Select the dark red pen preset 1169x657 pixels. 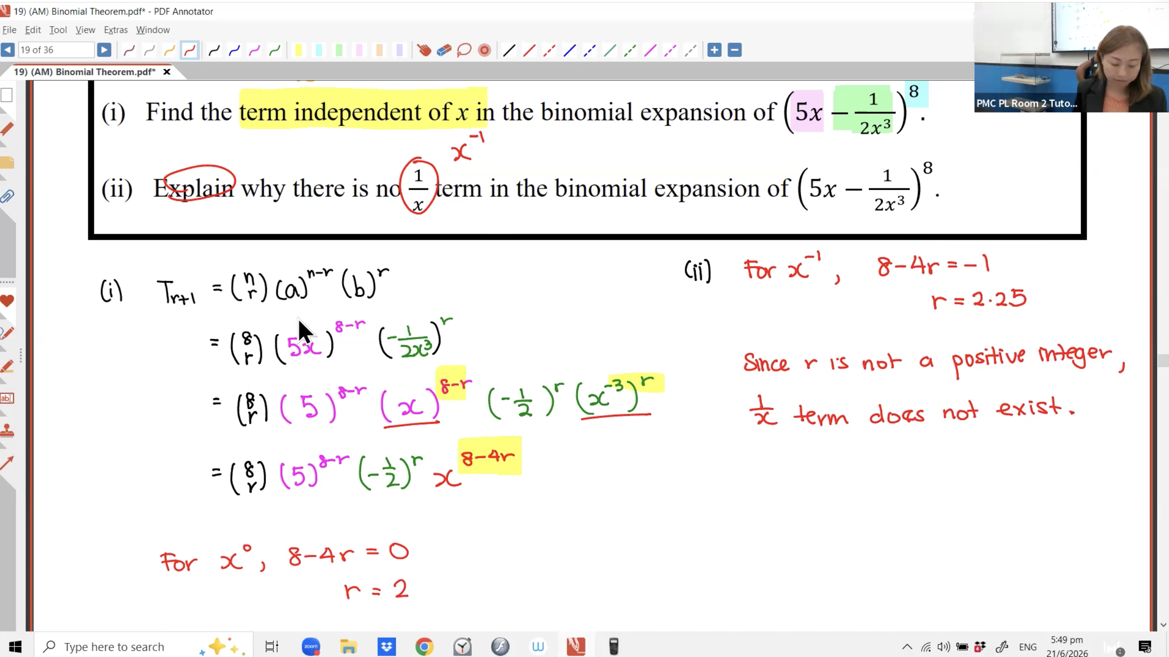point(129,50)
